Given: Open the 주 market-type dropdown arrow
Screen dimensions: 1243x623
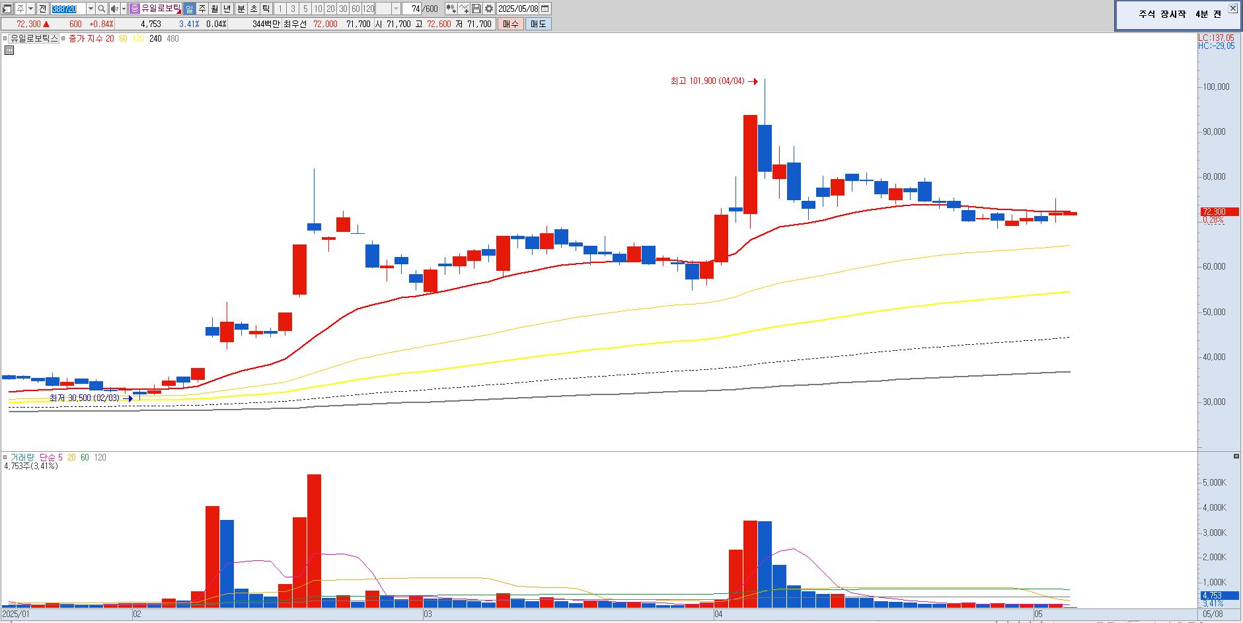Looking at the screenshot, I should pyautogui.click(x=31, y=9).
